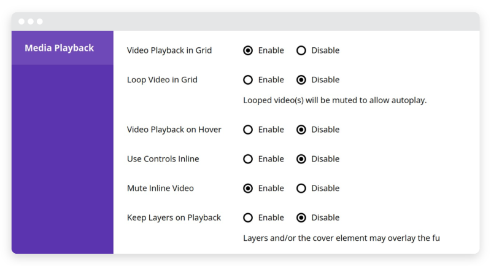Click the Keep Layers on Playback label
Viewport: 491px width, 266px height.
174,217
